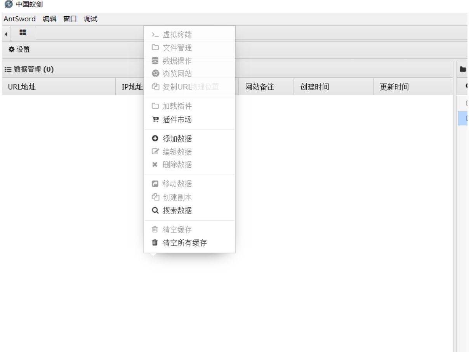Choose 虚拟终端 in context menu
Image resolution: width=469 pixels, height=352 pixels.
[189, 35]
